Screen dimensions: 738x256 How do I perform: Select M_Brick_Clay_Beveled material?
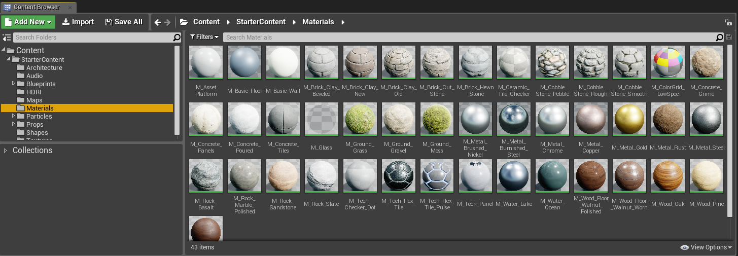322,71
